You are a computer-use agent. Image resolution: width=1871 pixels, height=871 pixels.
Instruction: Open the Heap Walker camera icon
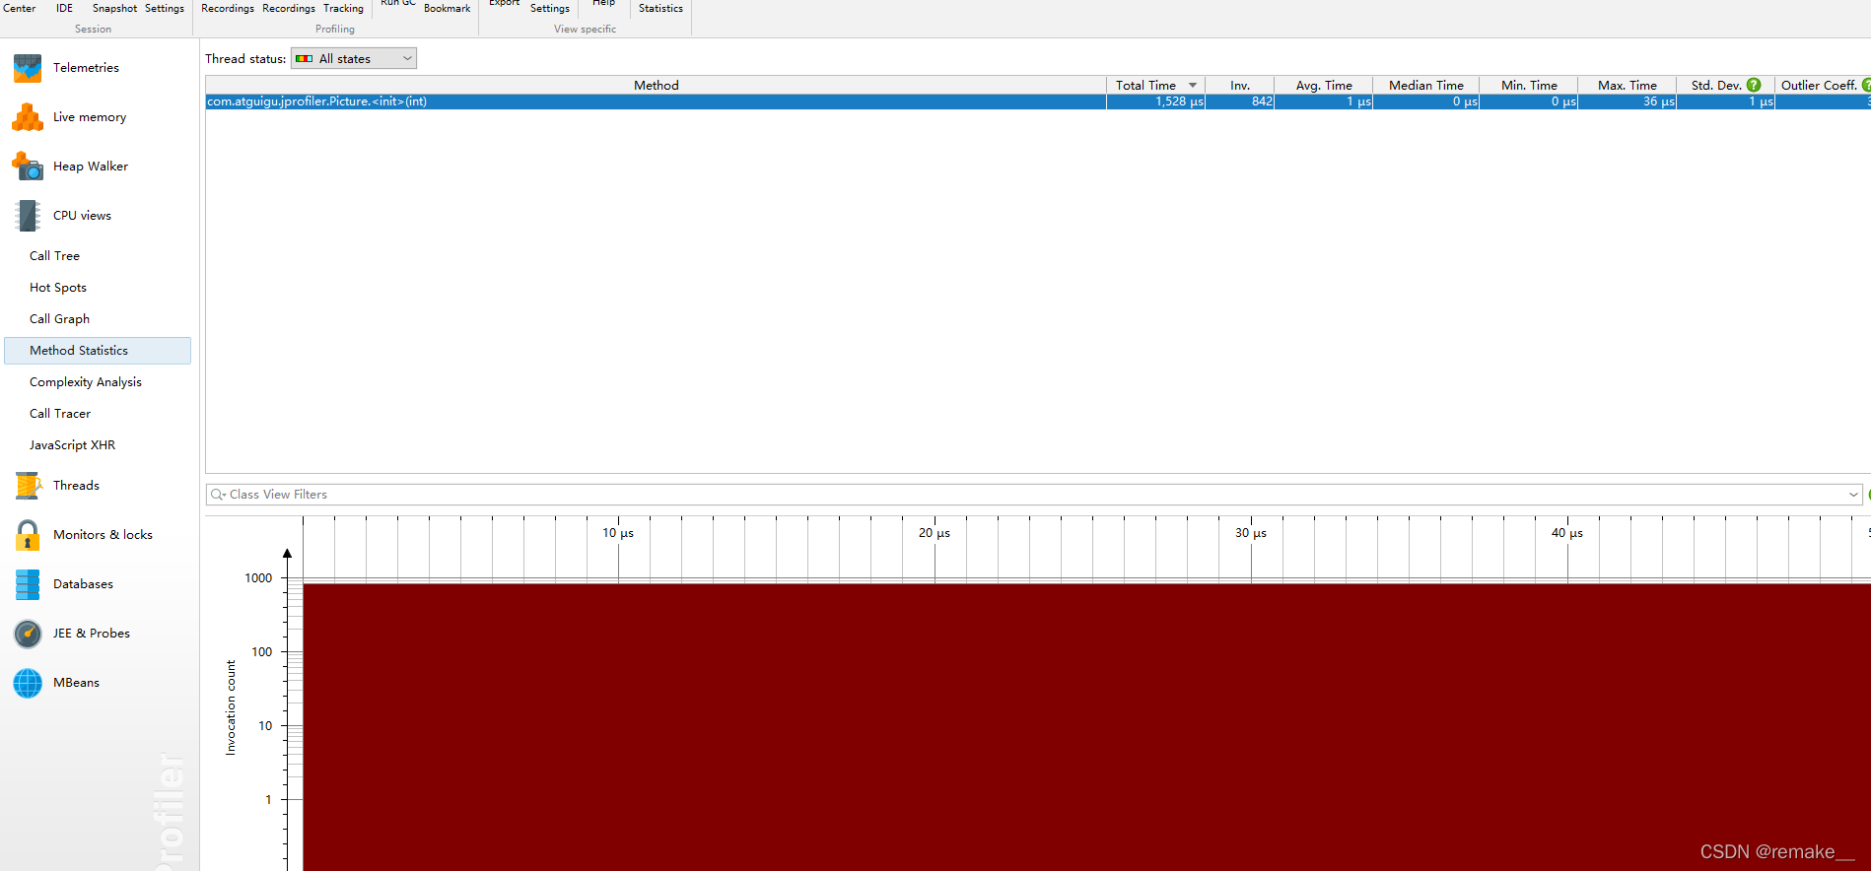[x=28, y=167]
